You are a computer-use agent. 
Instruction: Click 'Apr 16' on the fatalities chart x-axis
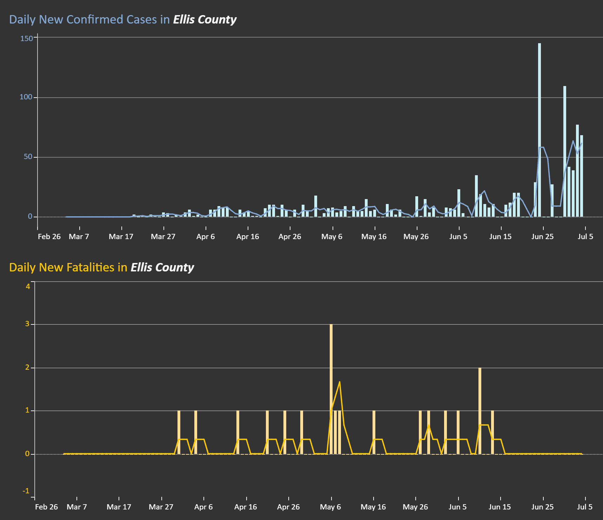tap(246, 507)
